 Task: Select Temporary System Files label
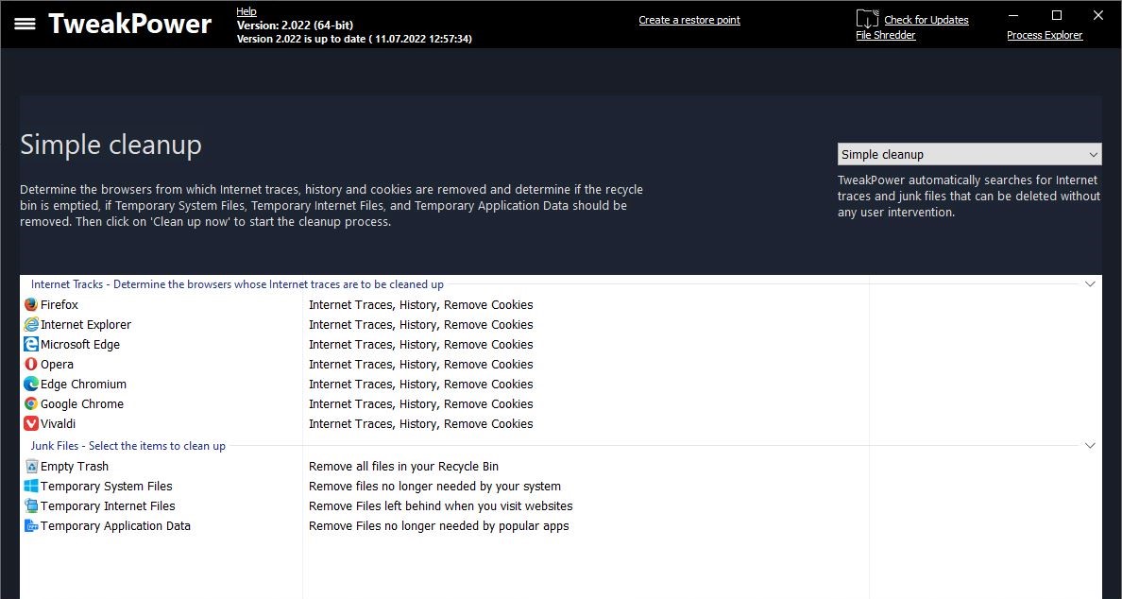(107, 487)
